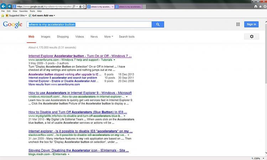Open the File menu
Viewport: 267px width, 160px height.
[x=3, y=11]
